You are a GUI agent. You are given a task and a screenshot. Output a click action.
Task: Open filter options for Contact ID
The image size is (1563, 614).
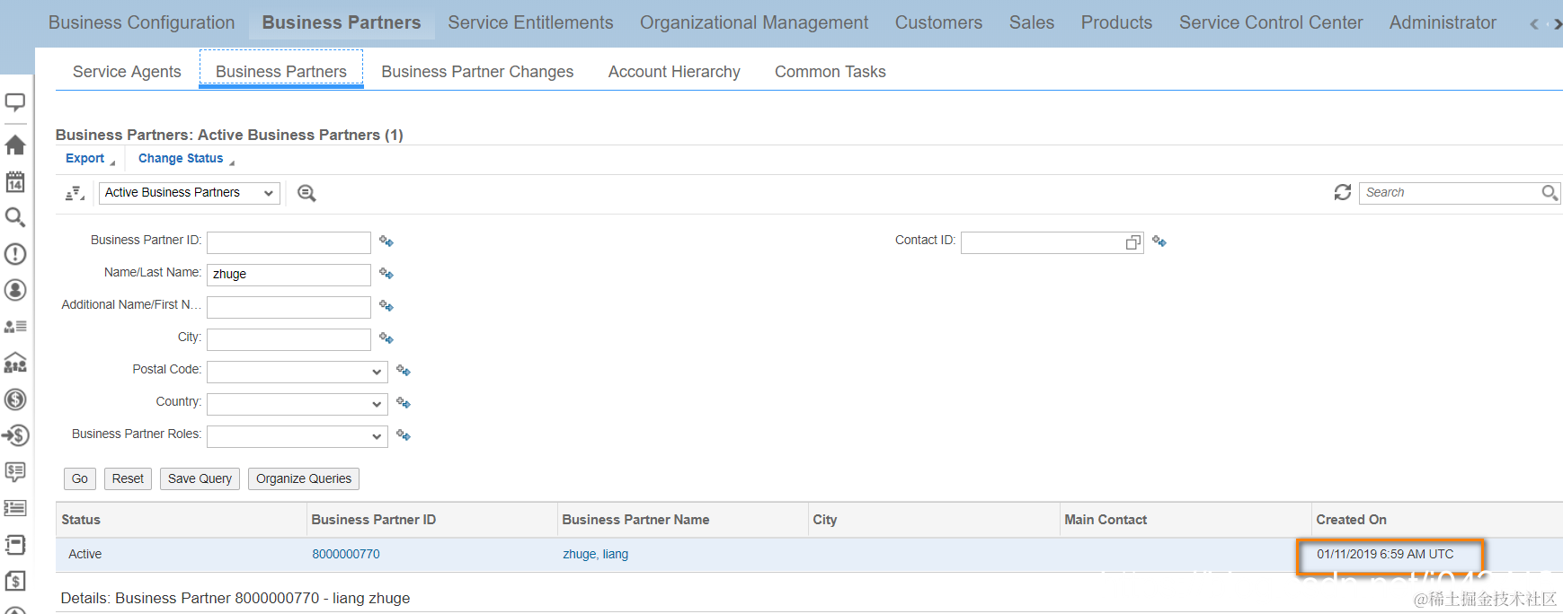[x=1159, y=241]
